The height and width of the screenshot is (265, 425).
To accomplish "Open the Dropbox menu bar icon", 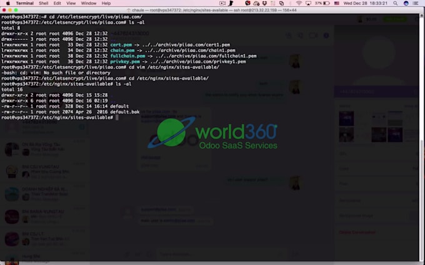I will (x=264, y=3).
